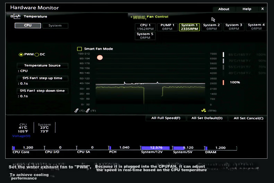Click the CPU SA voltage label
The image size is (274, 183).
click(84, 152)
